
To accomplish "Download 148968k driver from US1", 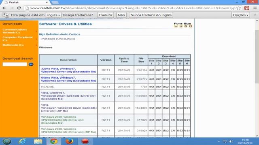I will point(187,96).
